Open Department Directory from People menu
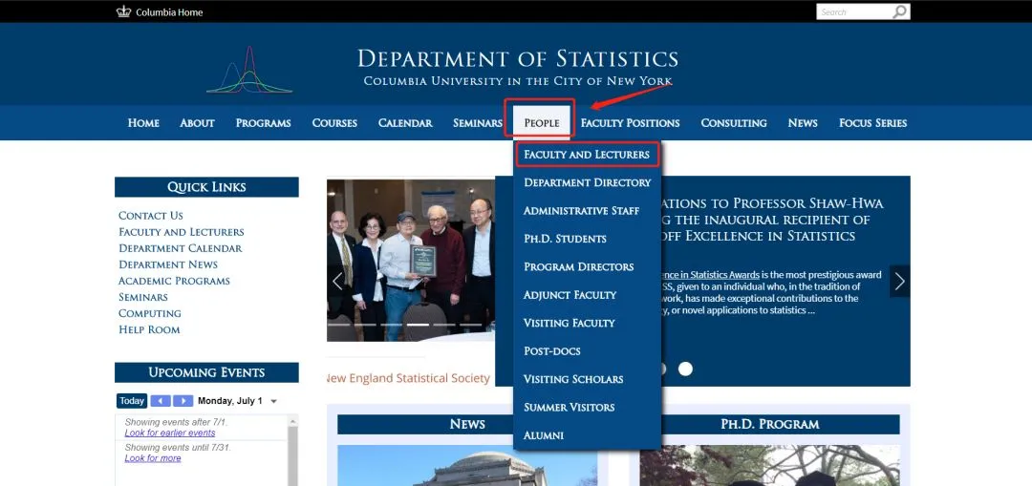The height and width of the screenshot is (486, 1032). [587, 182]
